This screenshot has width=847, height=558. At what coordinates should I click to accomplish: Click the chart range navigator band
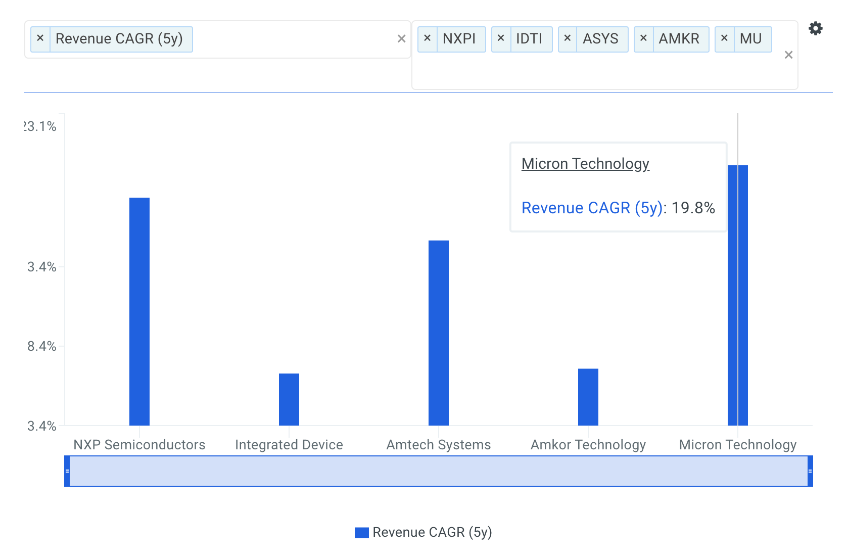439,471
